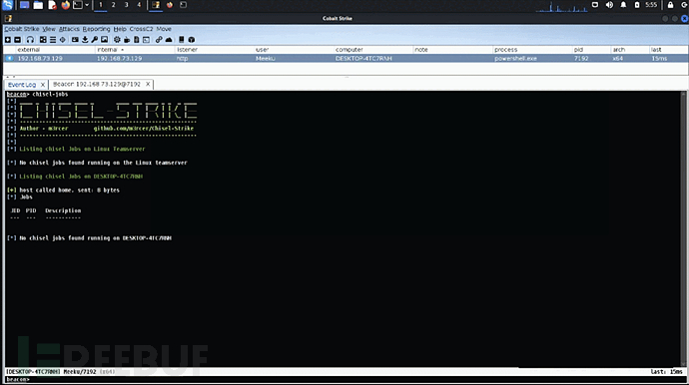Open the View menu
Image resolution: width=689 pixels, height=385 pixels.
pyautogui.click(x=49, y=29)
